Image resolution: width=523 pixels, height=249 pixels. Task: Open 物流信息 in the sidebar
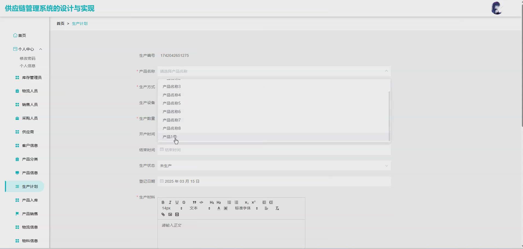(27, 227)
